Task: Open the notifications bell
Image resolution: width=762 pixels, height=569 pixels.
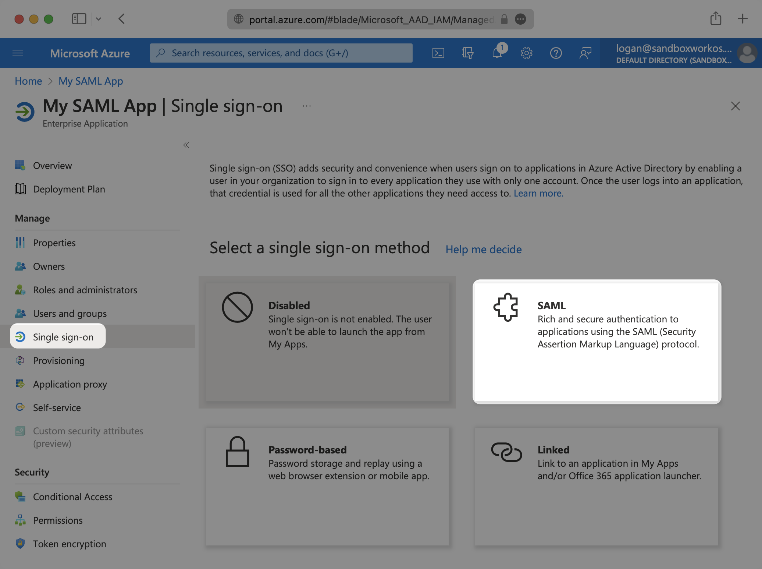Action: (497, 53)
